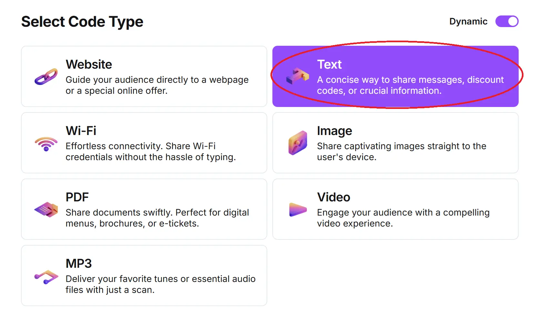Select the Image code type card
The image size is (538, 319).
coord(395,143)
